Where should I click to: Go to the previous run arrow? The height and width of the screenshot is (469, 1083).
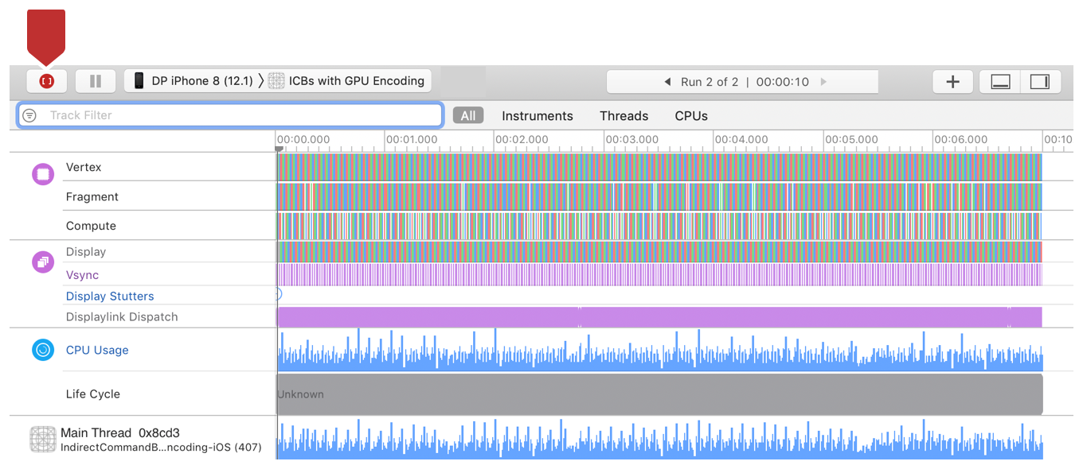(x=667, y=82)
